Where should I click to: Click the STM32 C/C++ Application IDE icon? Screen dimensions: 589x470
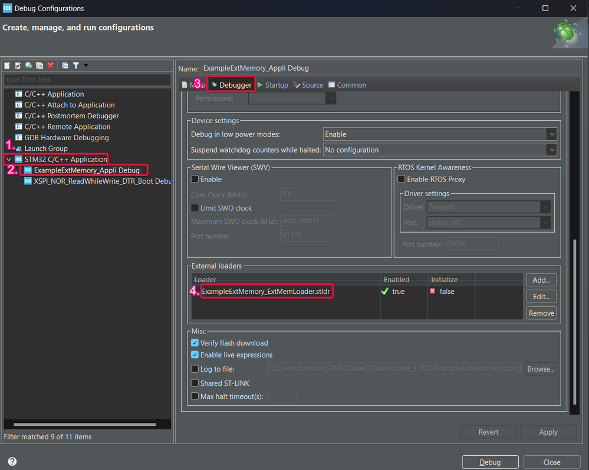tap(18, 159)
